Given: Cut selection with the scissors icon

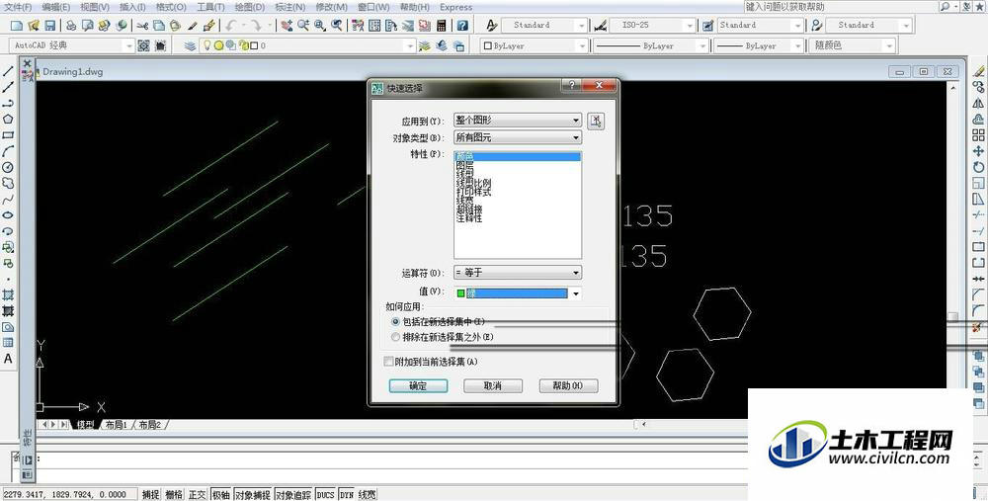Looking at the screenshot, I should (x=143, y=26).
